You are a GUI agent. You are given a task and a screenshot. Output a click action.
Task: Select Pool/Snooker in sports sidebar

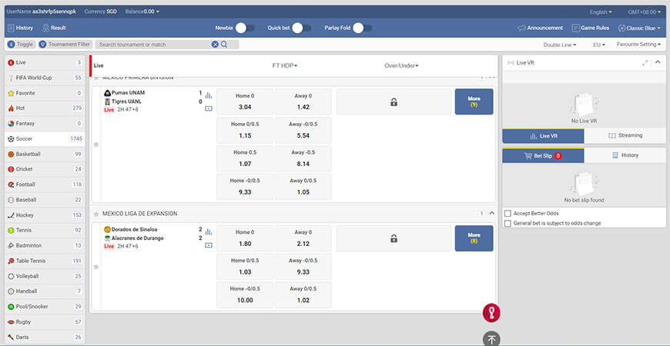pyautogui.click(x=45, y=306)
